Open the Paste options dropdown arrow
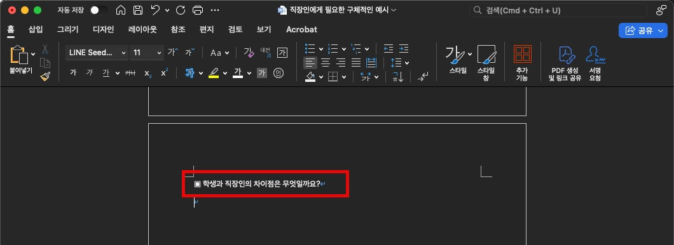 (x=33, y=54)
